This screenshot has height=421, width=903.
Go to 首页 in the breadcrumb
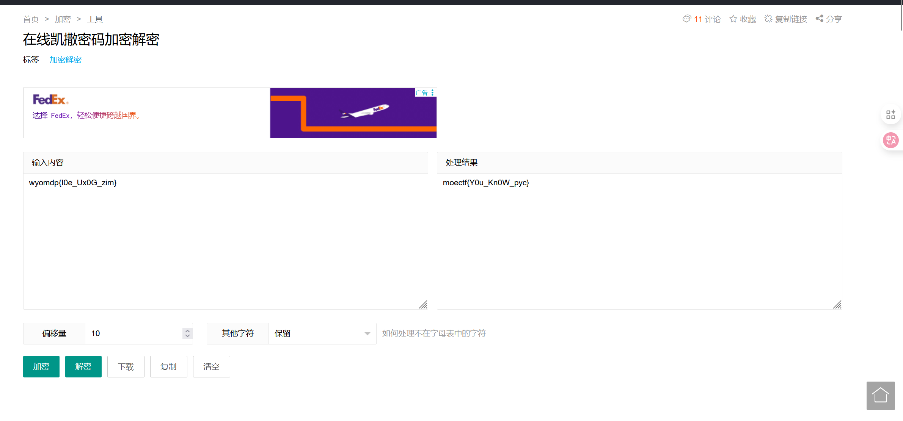[31, 19]
